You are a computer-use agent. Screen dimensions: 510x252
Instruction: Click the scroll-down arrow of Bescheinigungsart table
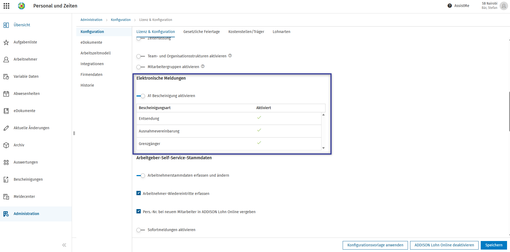tap(323, 148)
